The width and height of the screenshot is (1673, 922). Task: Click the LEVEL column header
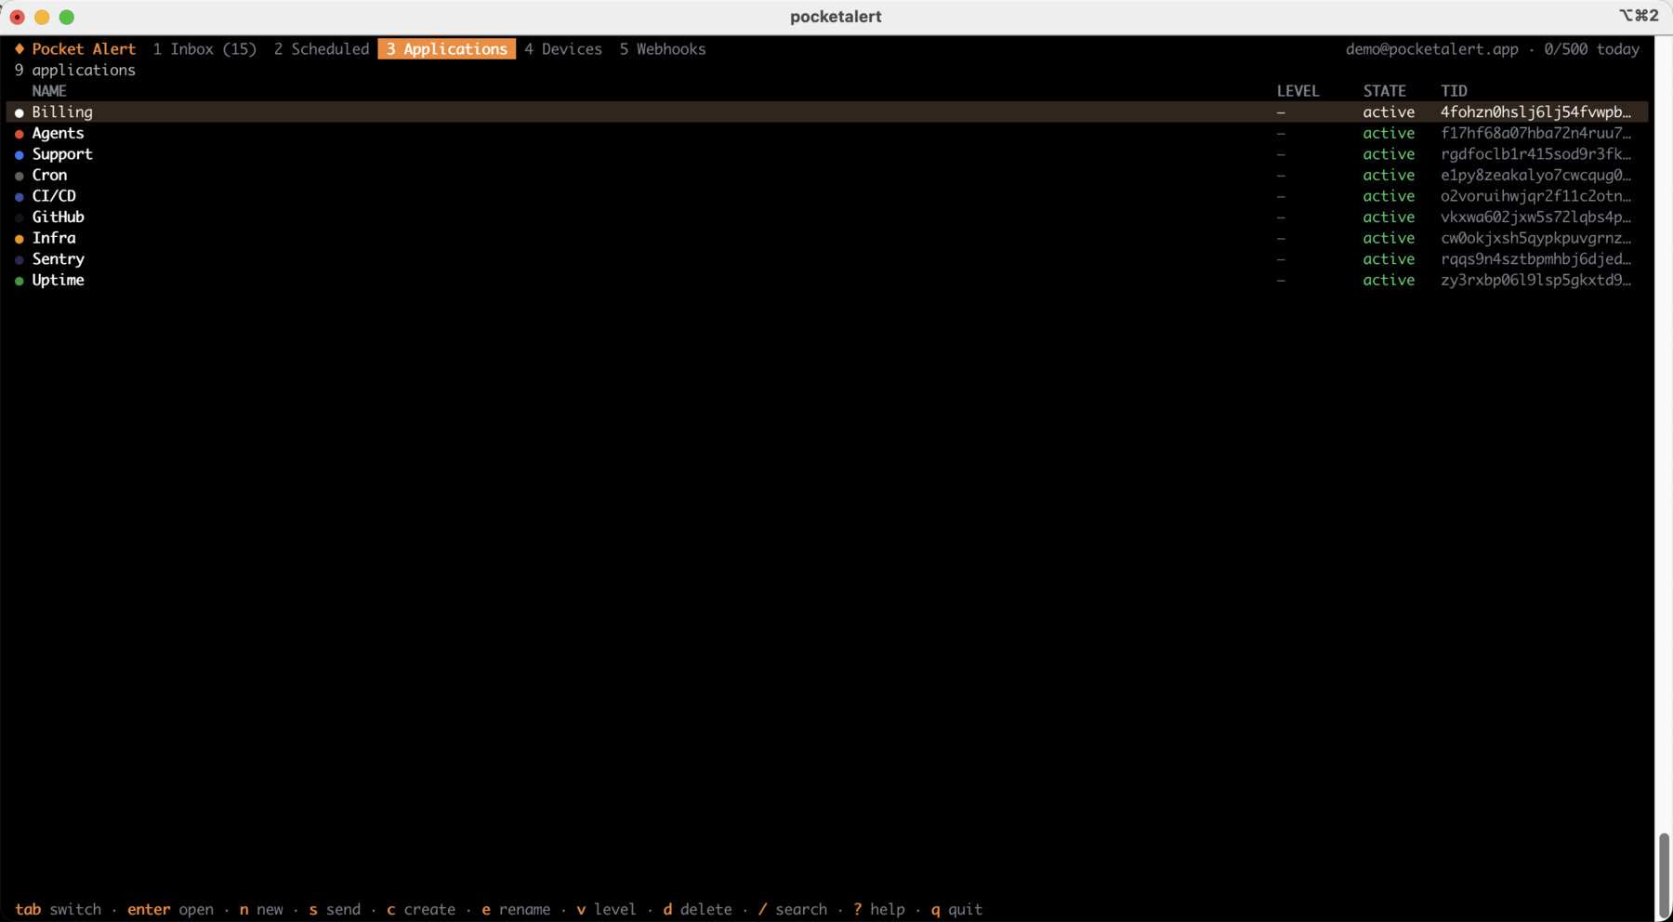click(1298, 91)
